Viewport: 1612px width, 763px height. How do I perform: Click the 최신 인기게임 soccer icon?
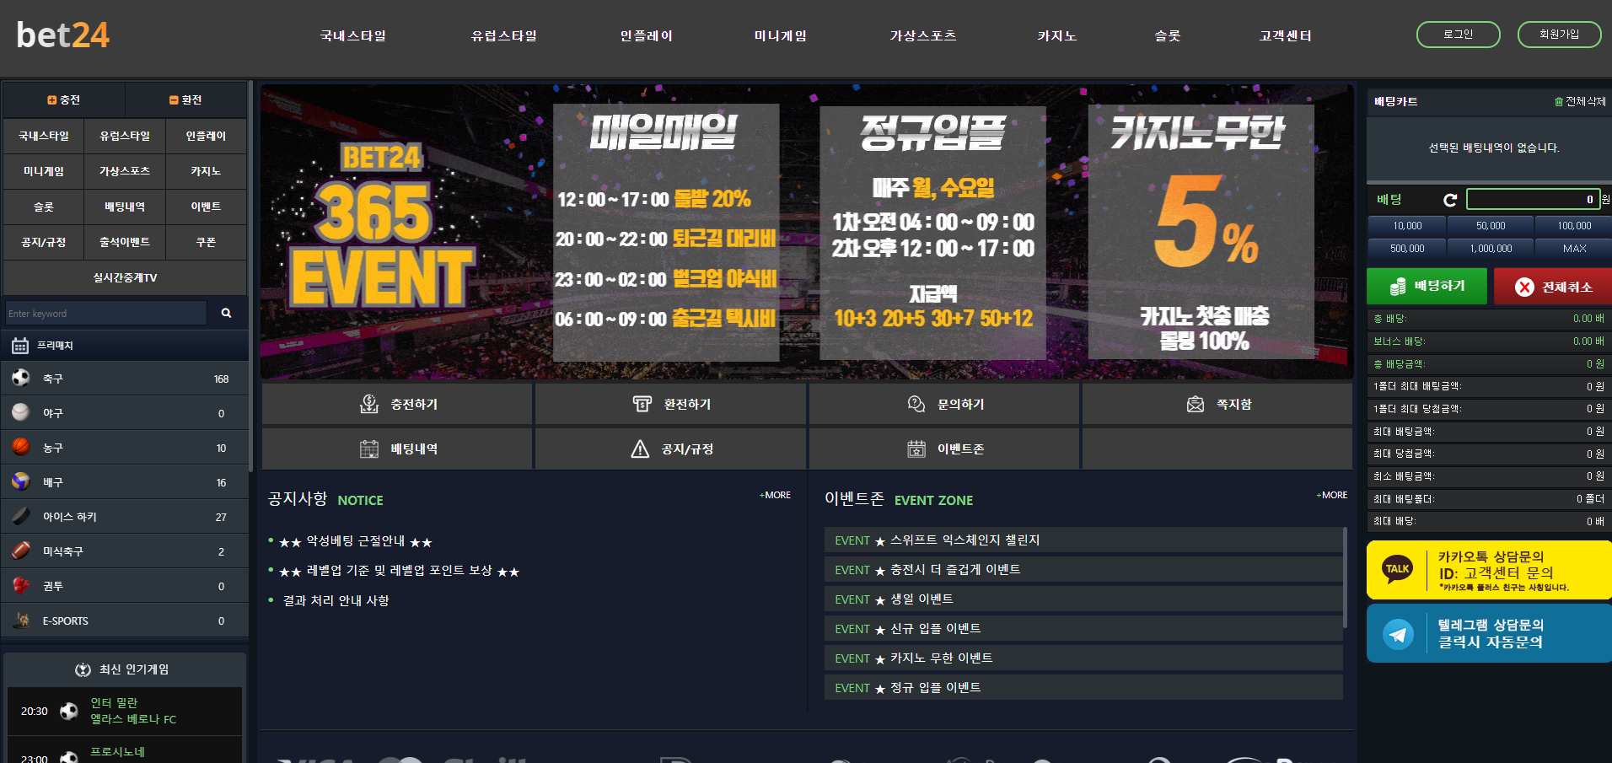point(83,669)
